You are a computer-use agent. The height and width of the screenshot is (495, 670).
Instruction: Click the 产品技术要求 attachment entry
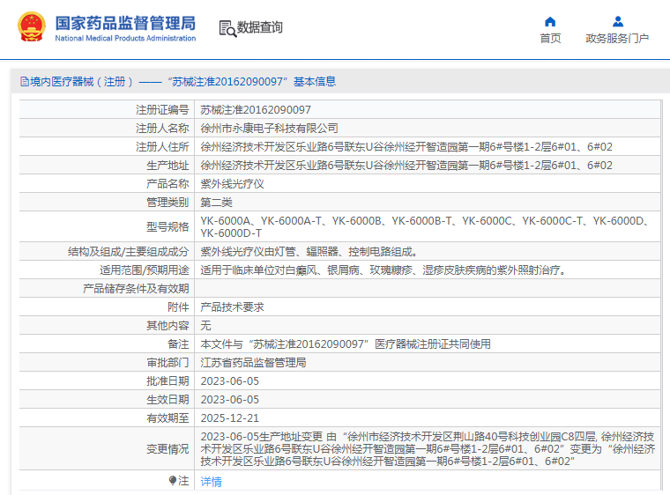[x=233, y=307]
